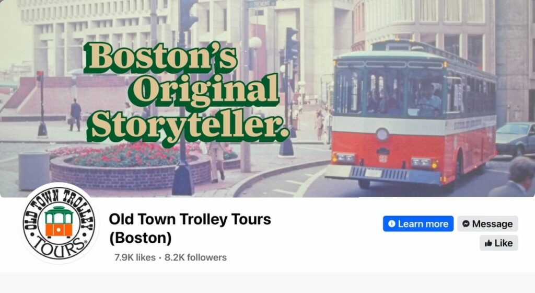Image resolution: width=535 pixels, height=293 pixels.
Task: Like the Old Town Trolley Tours page
Action: [x=499, y=243]
